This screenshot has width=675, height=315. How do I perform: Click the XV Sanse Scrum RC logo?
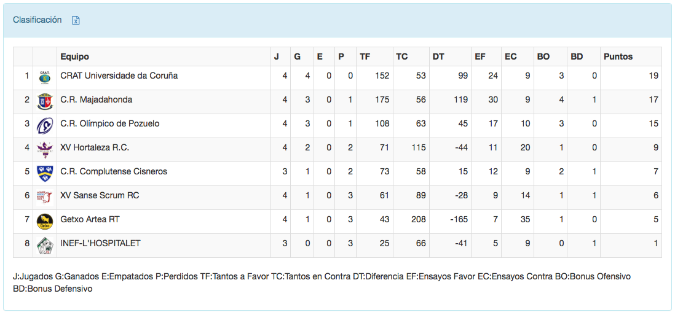tap(45, 196)
